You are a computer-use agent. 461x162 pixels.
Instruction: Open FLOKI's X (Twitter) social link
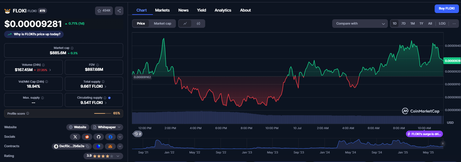pos(75,137)
